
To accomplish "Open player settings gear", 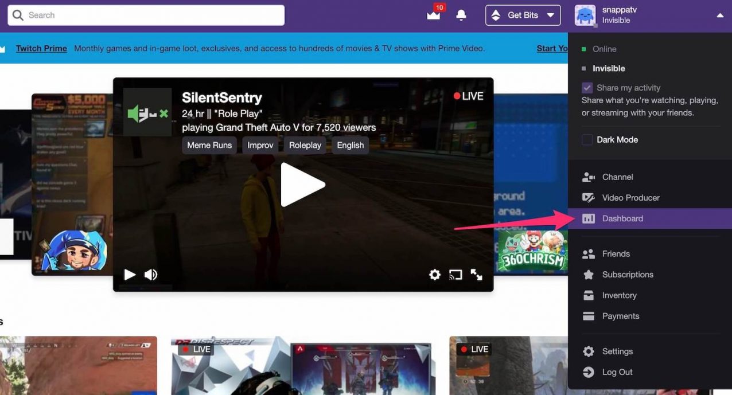I will [435, 275].
